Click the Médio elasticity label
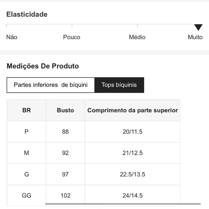209x209 pixels. point(137,37)
